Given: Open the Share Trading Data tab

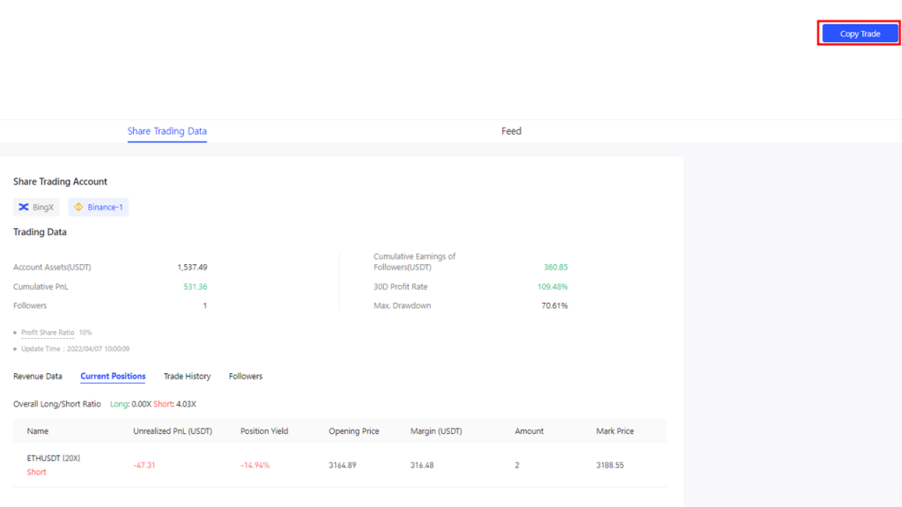Looking at the screenshot, I should 166,131.
